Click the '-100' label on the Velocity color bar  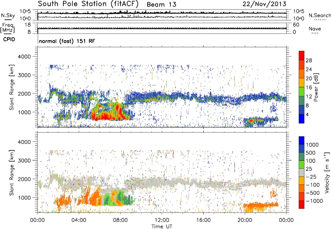point(312,185)
